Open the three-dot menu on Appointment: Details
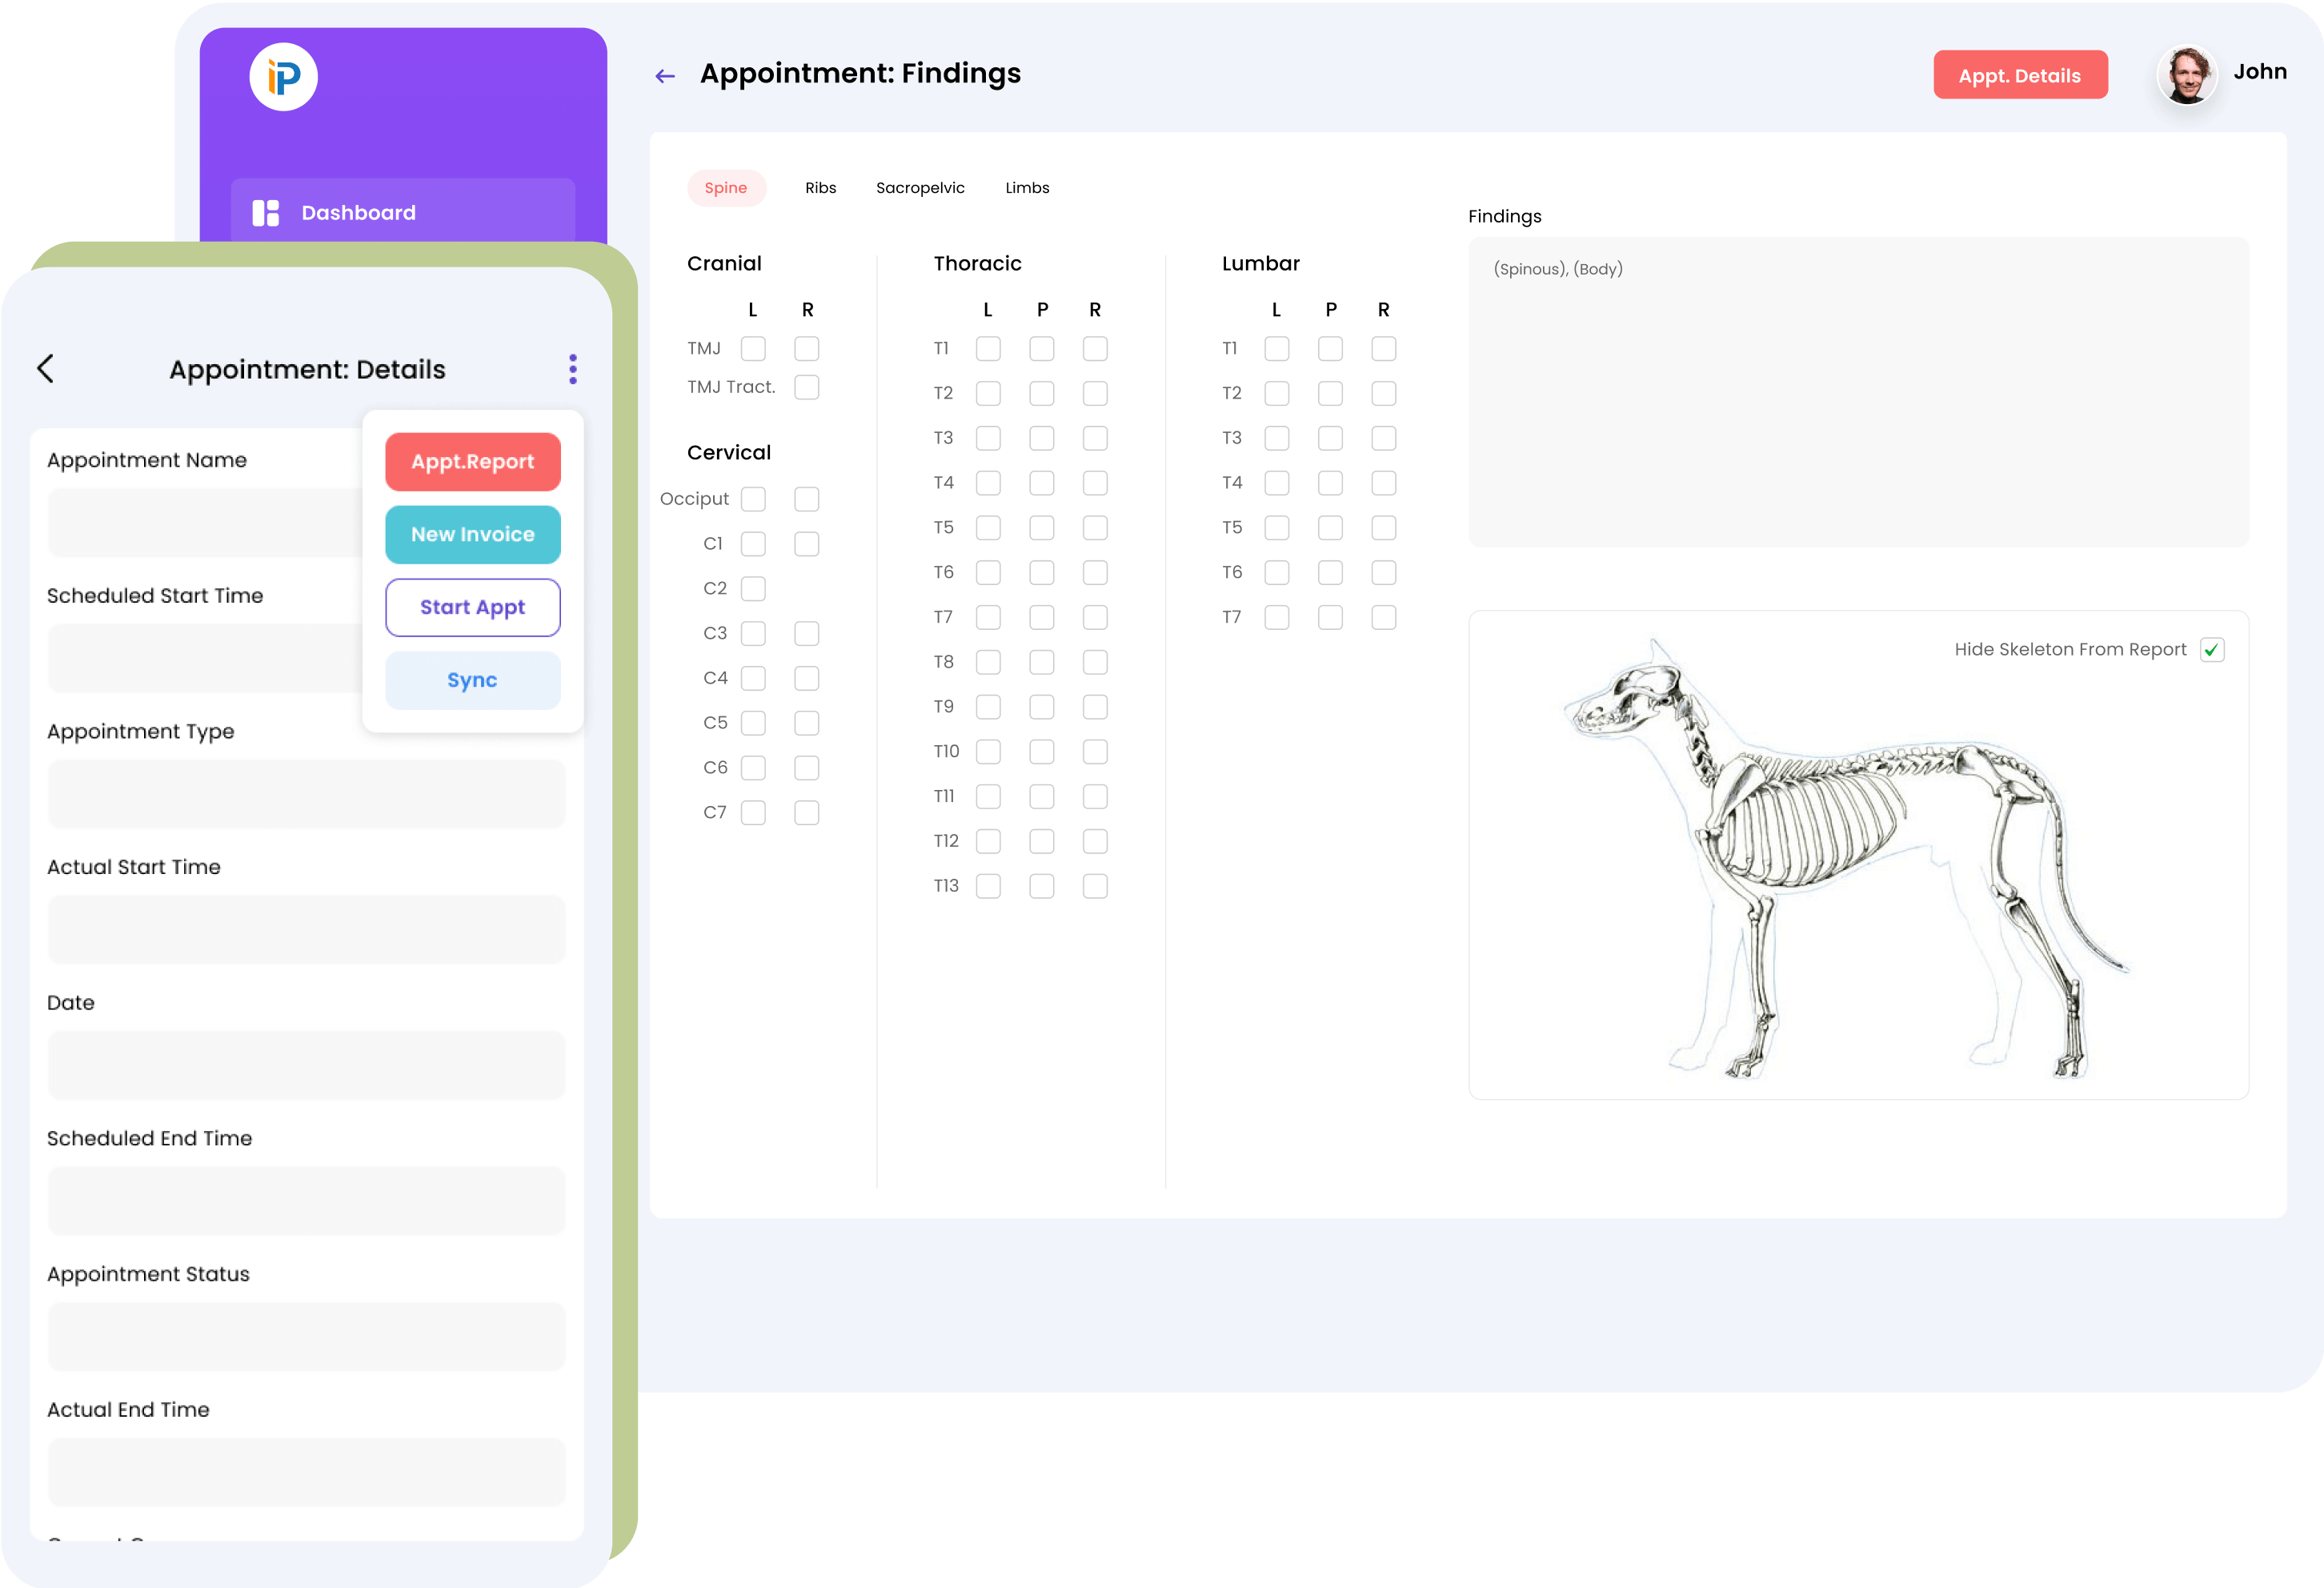 click(573, 369)
